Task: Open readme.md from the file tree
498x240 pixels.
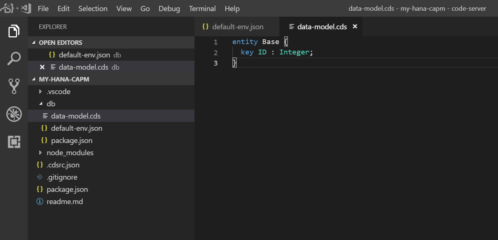Action: (64, 201)
